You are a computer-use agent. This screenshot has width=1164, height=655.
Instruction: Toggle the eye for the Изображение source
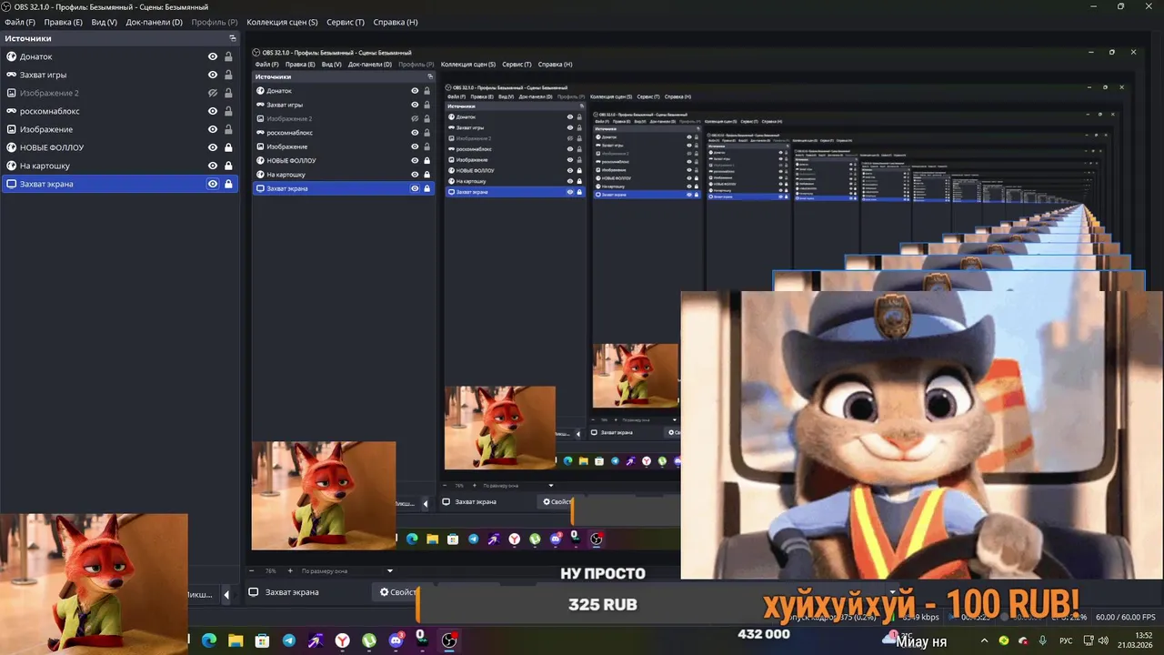(x=213, y=129)
